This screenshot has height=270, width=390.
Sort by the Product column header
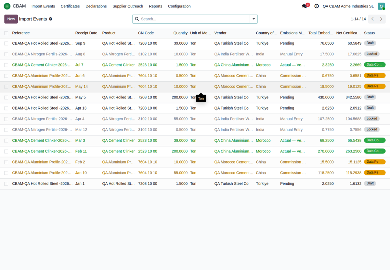(109, 33)
